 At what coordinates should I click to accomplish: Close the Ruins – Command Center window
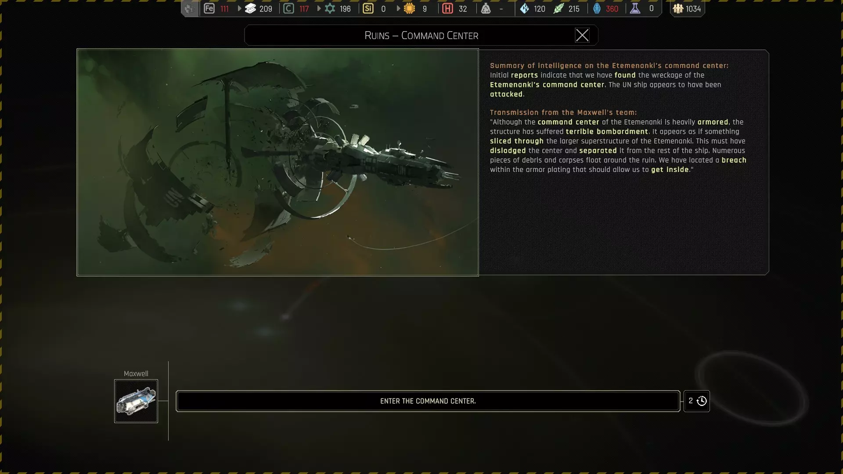coord(582,35)
